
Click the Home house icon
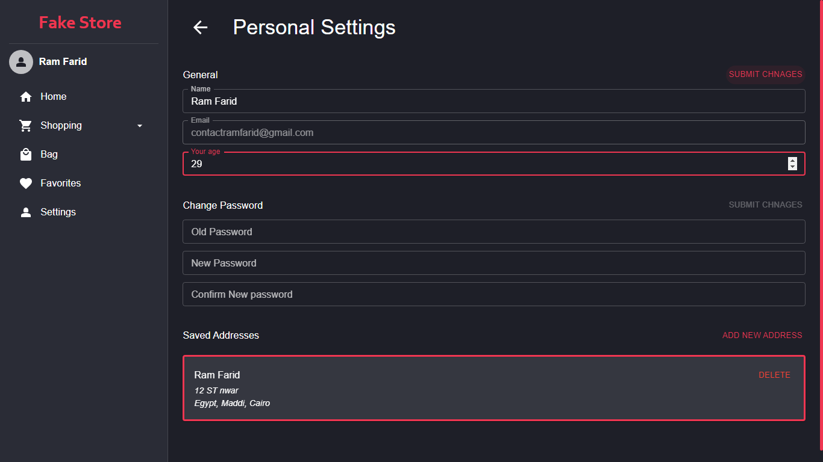25,97
